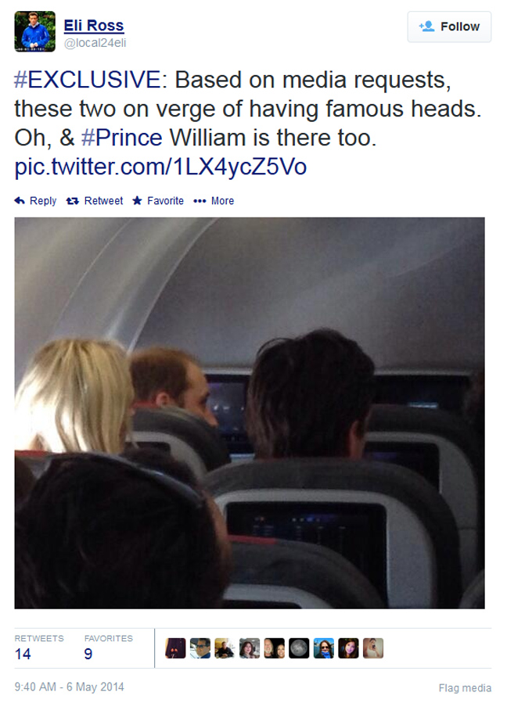Image resolution: width=507 pixels, height=707 pixels.
Task: Click the Flag media link
Action: coord(465,688)
